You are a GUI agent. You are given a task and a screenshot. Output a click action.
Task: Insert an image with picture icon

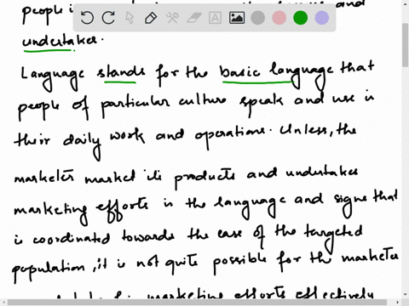tap(237, 18)
